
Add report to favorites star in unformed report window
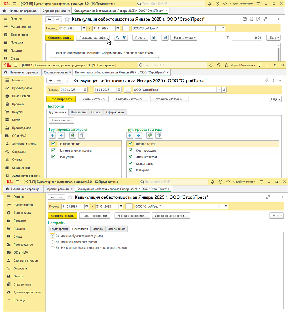(67, 19)
